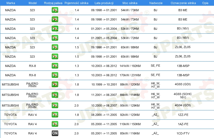Screen dimensions: 214x138
Task: Select the 84kW / 114KM power cell
Action: 130,95
